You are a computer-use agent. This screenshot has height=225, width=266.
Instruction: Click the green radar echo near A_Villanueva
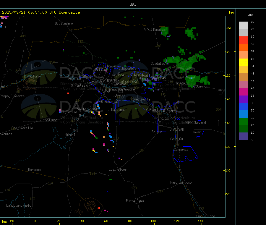click(165, 32)
